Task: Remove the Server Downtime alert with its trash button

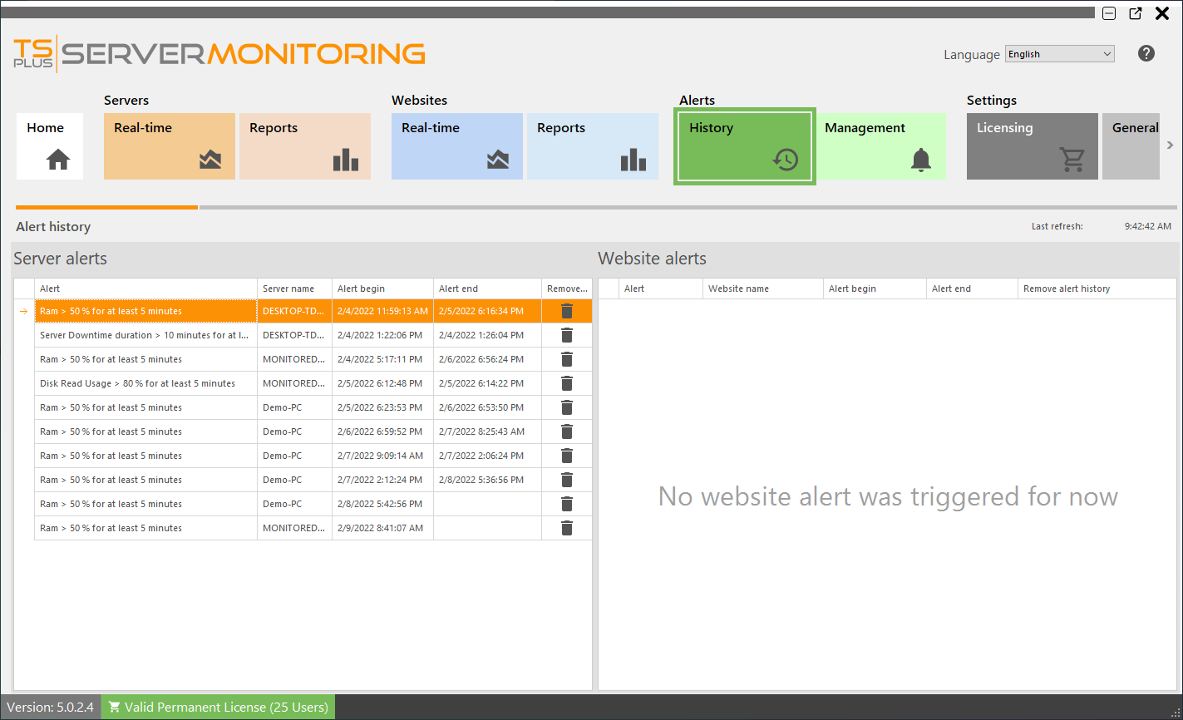Action: (566, 334)
